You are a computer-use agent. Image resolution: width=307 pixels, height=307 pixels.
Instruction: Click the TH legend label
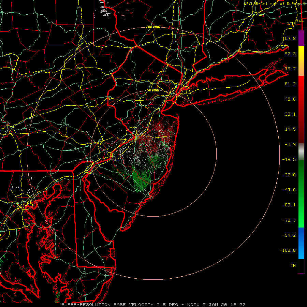point(293,266)
